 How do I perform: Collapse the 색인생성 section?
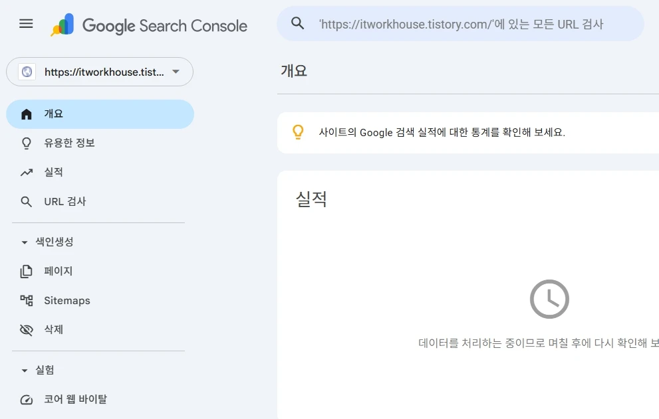25,242
